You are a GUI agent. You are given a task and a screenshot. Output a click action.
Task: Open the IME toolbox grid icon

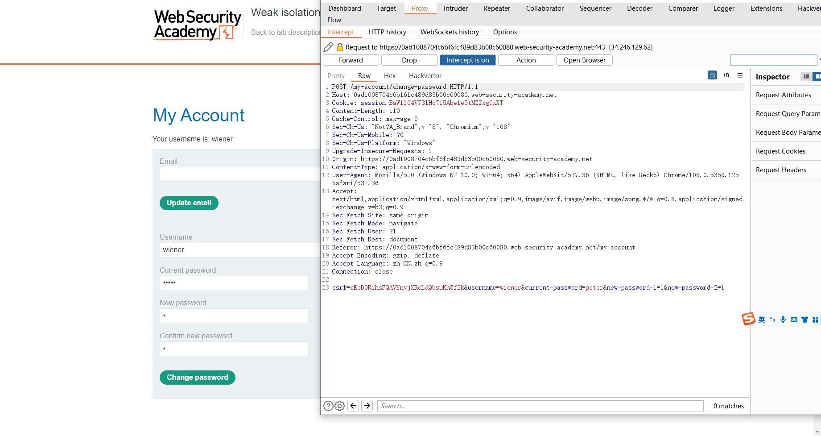(x=815, y=320)
